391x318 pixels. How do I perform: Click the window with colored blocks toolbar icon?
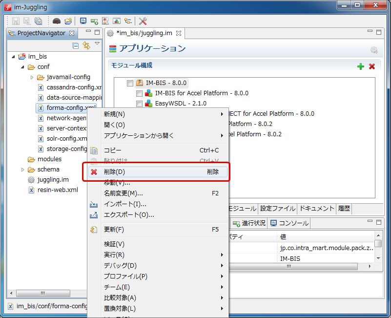pyautogui.click(x=117, y=21)
